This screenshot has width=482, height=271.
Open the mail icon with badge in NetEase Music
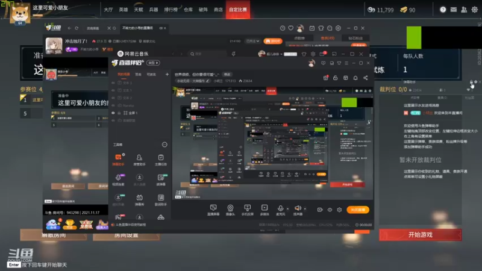[323, 54]
